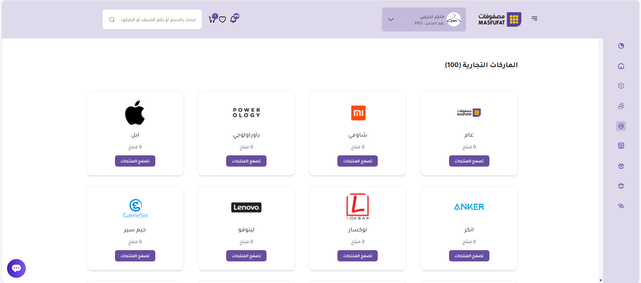The width and height of the screenshot is (641, 283).
Task: Click the Masfufat logo in header
Action: 500,20
